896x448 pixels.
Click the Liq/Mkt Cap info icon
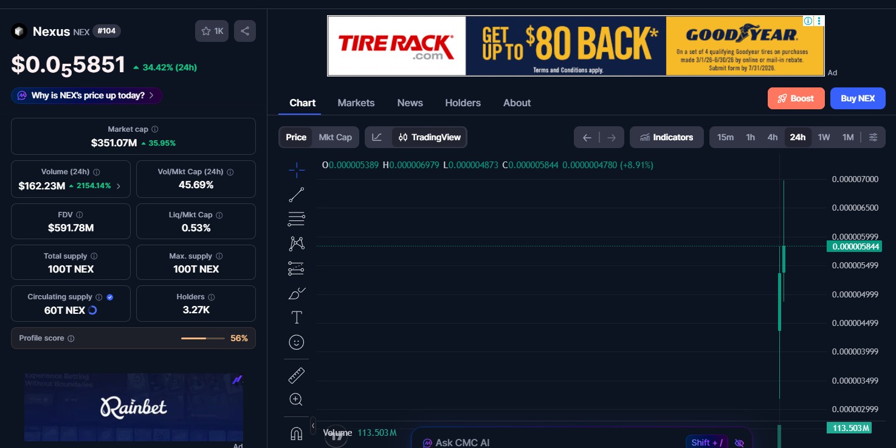click(219, 215)
